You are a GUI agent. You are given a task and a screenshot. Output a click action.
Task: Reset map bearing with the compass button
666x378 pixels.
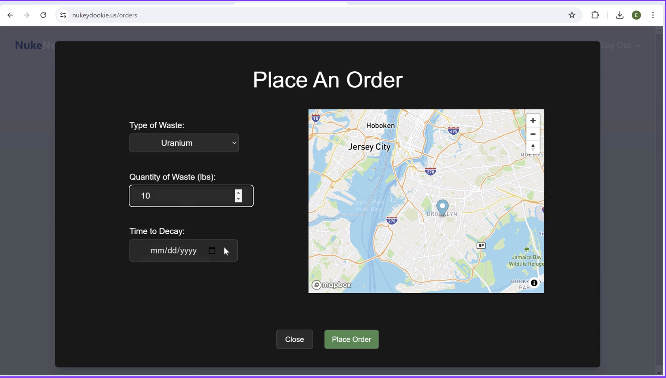[533, 147]
